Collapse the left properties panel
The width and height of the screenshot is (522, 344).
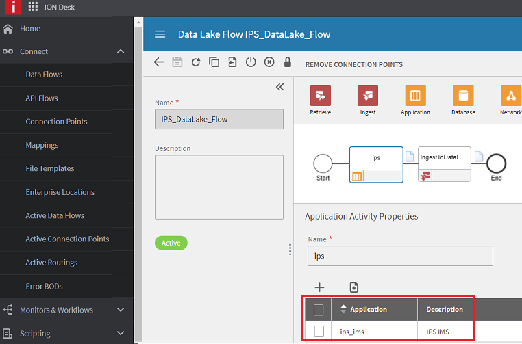tap(279, 87)
